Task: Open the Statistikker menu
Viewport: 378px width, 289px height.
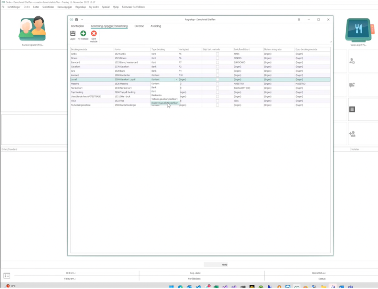Action: point(48,7)
